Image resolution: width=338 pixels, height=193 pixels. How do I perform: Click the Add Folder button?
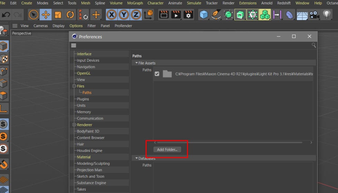click(x=167, y=150)
